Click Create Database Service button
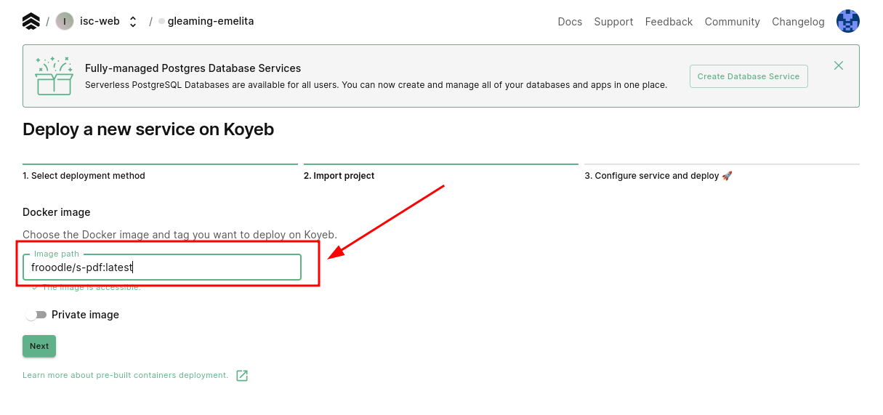Viewport: 883px width, 415px height. [x=749, y=76]
